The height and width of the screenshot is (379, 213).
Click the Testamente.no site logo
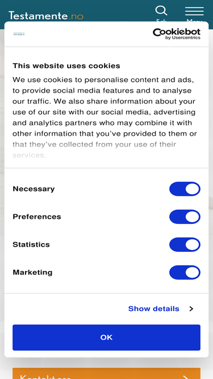point(46,16)
